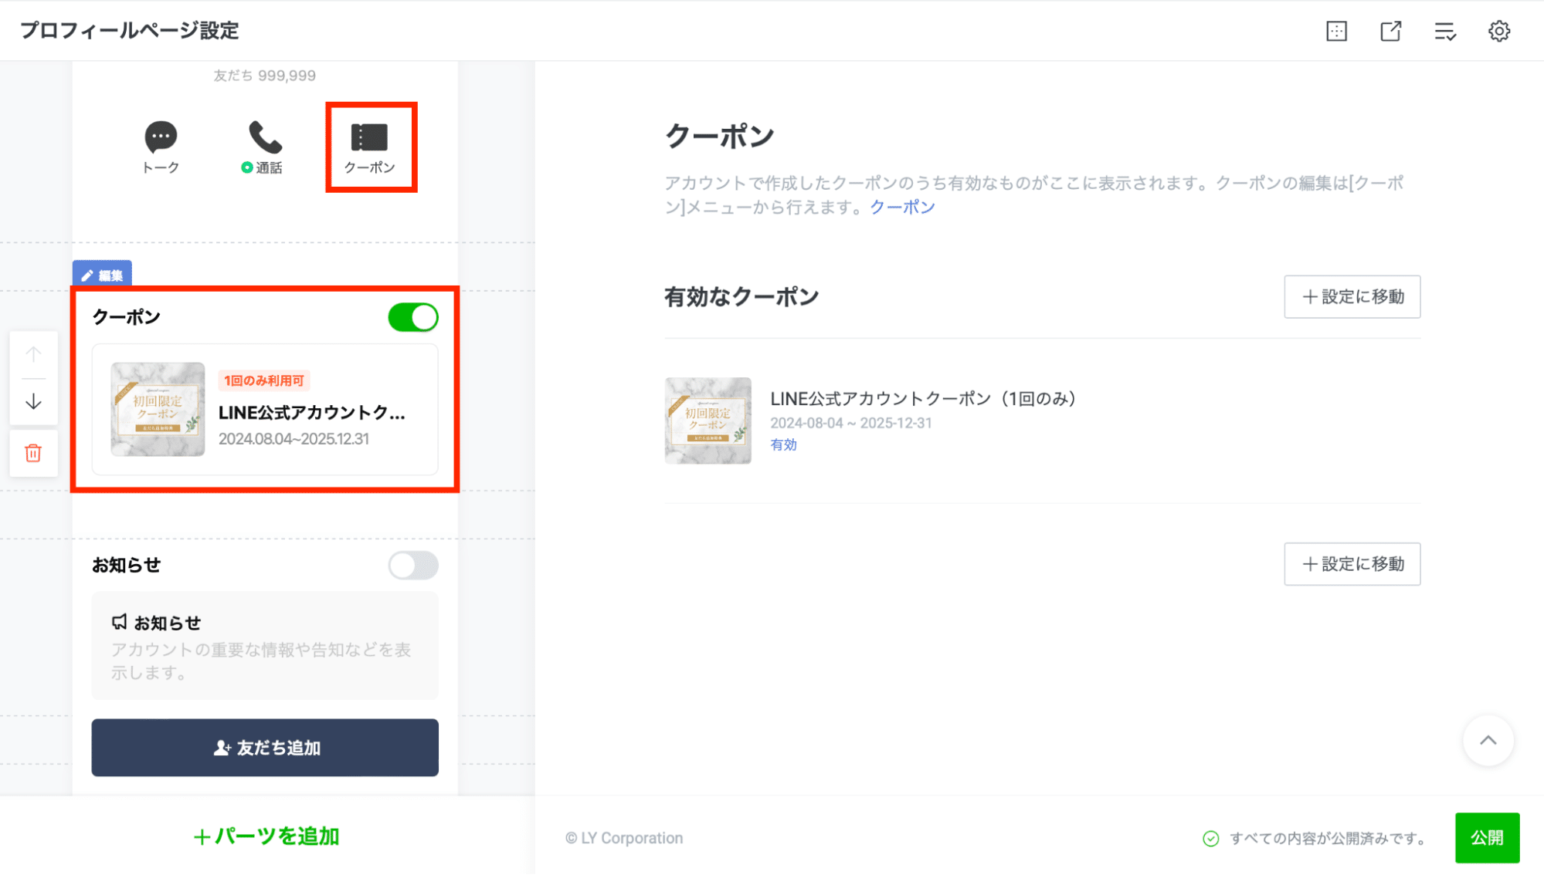The height and width of the screenshot is (875, 1544).
Task: Click the 友だち追加 button
Action: tap(265, 748)
